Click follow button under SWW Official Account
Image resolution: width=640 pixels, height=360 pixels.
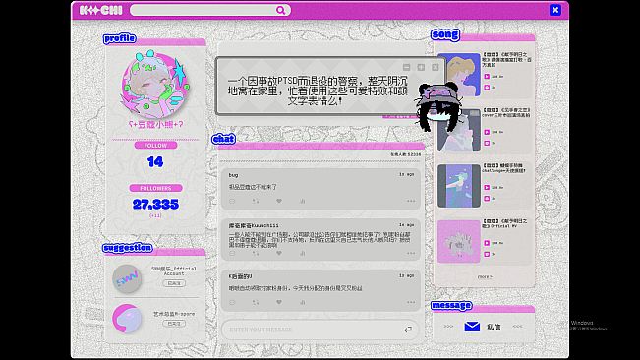point(174,283)
